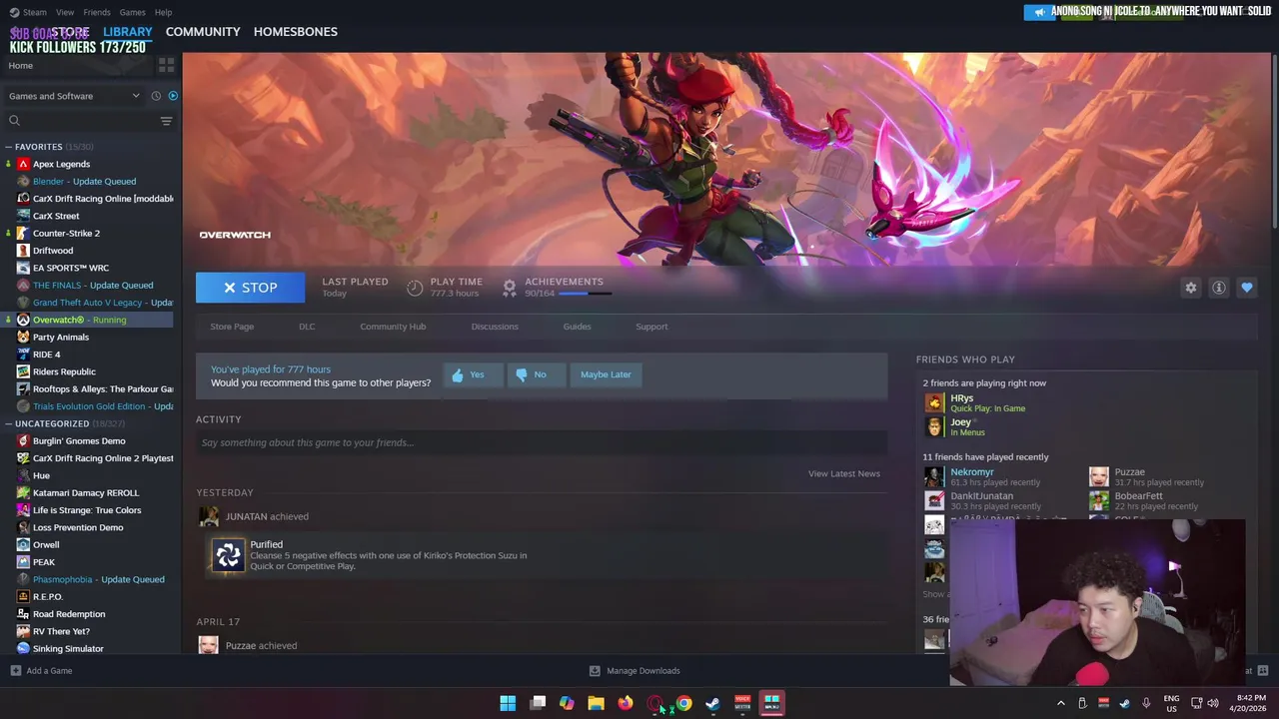Viewport: 1279px width, 719px height.
Task: Click the Steam icon on the taskbar
Action: pos(713,703)
